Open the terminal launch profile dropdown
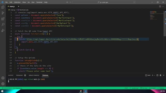The image size is (166, 93). 155,75
